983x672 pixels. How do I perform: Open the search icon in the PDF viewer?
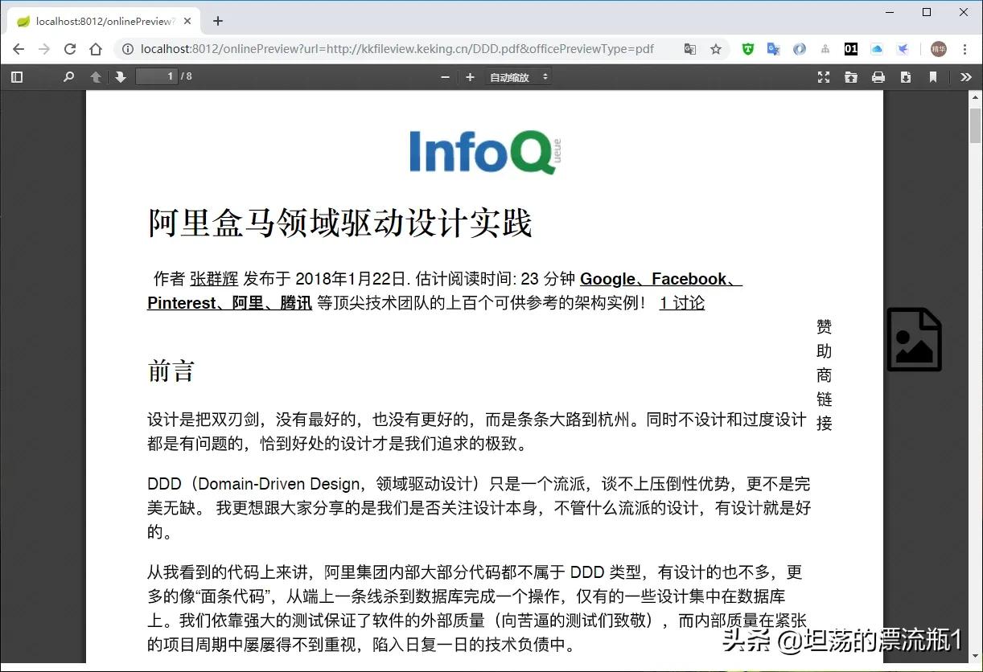click(x=68, y=76)
